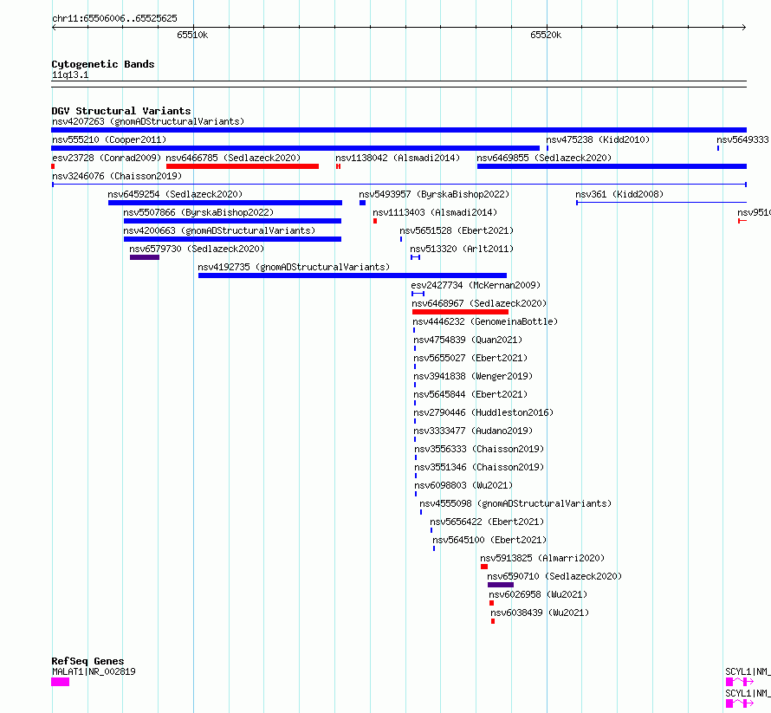Click the 65520k ruler tick label

(546, 35)
